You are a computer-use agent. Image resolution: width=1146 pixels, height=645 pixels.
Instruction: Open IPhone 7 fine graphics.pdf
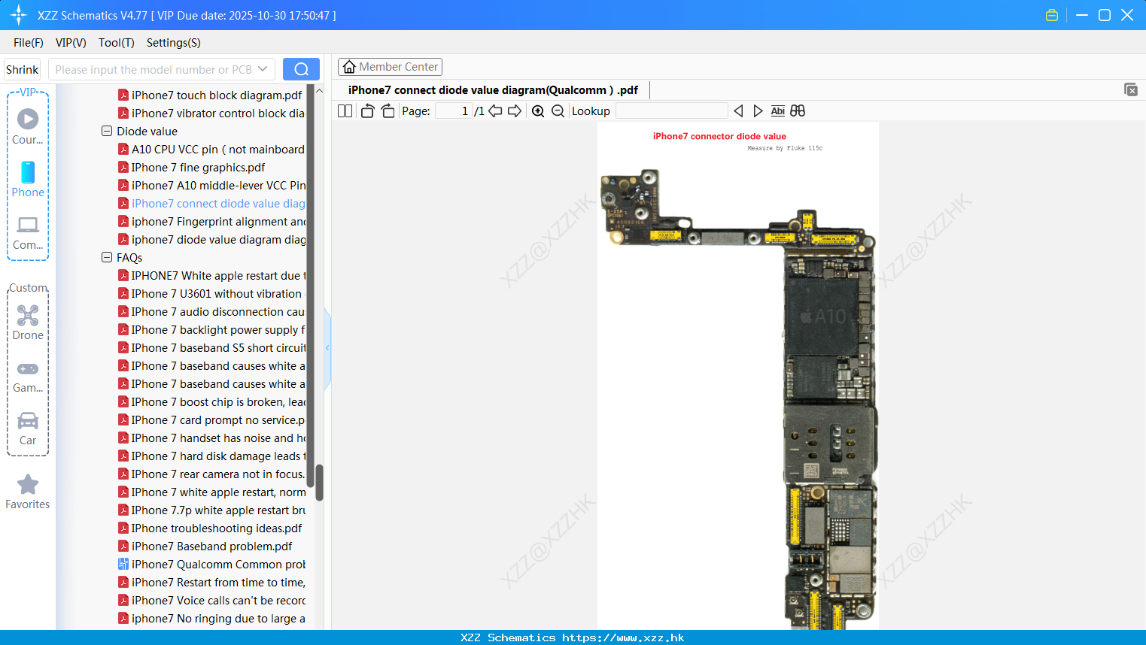192,167
